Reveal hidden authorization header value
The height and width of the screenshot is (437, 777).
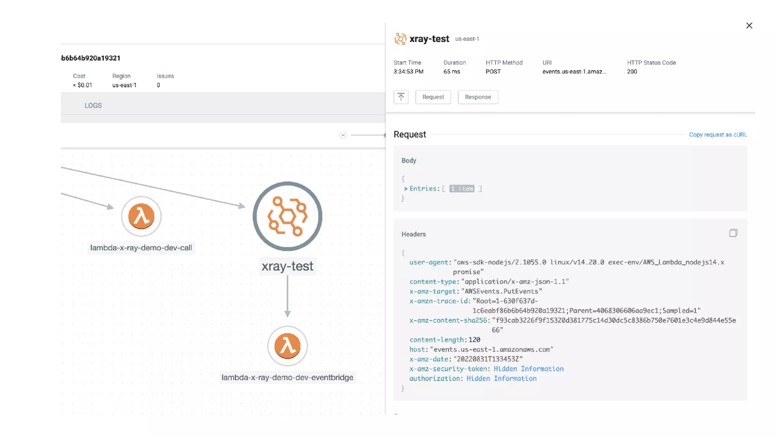(x=501, y=379)
